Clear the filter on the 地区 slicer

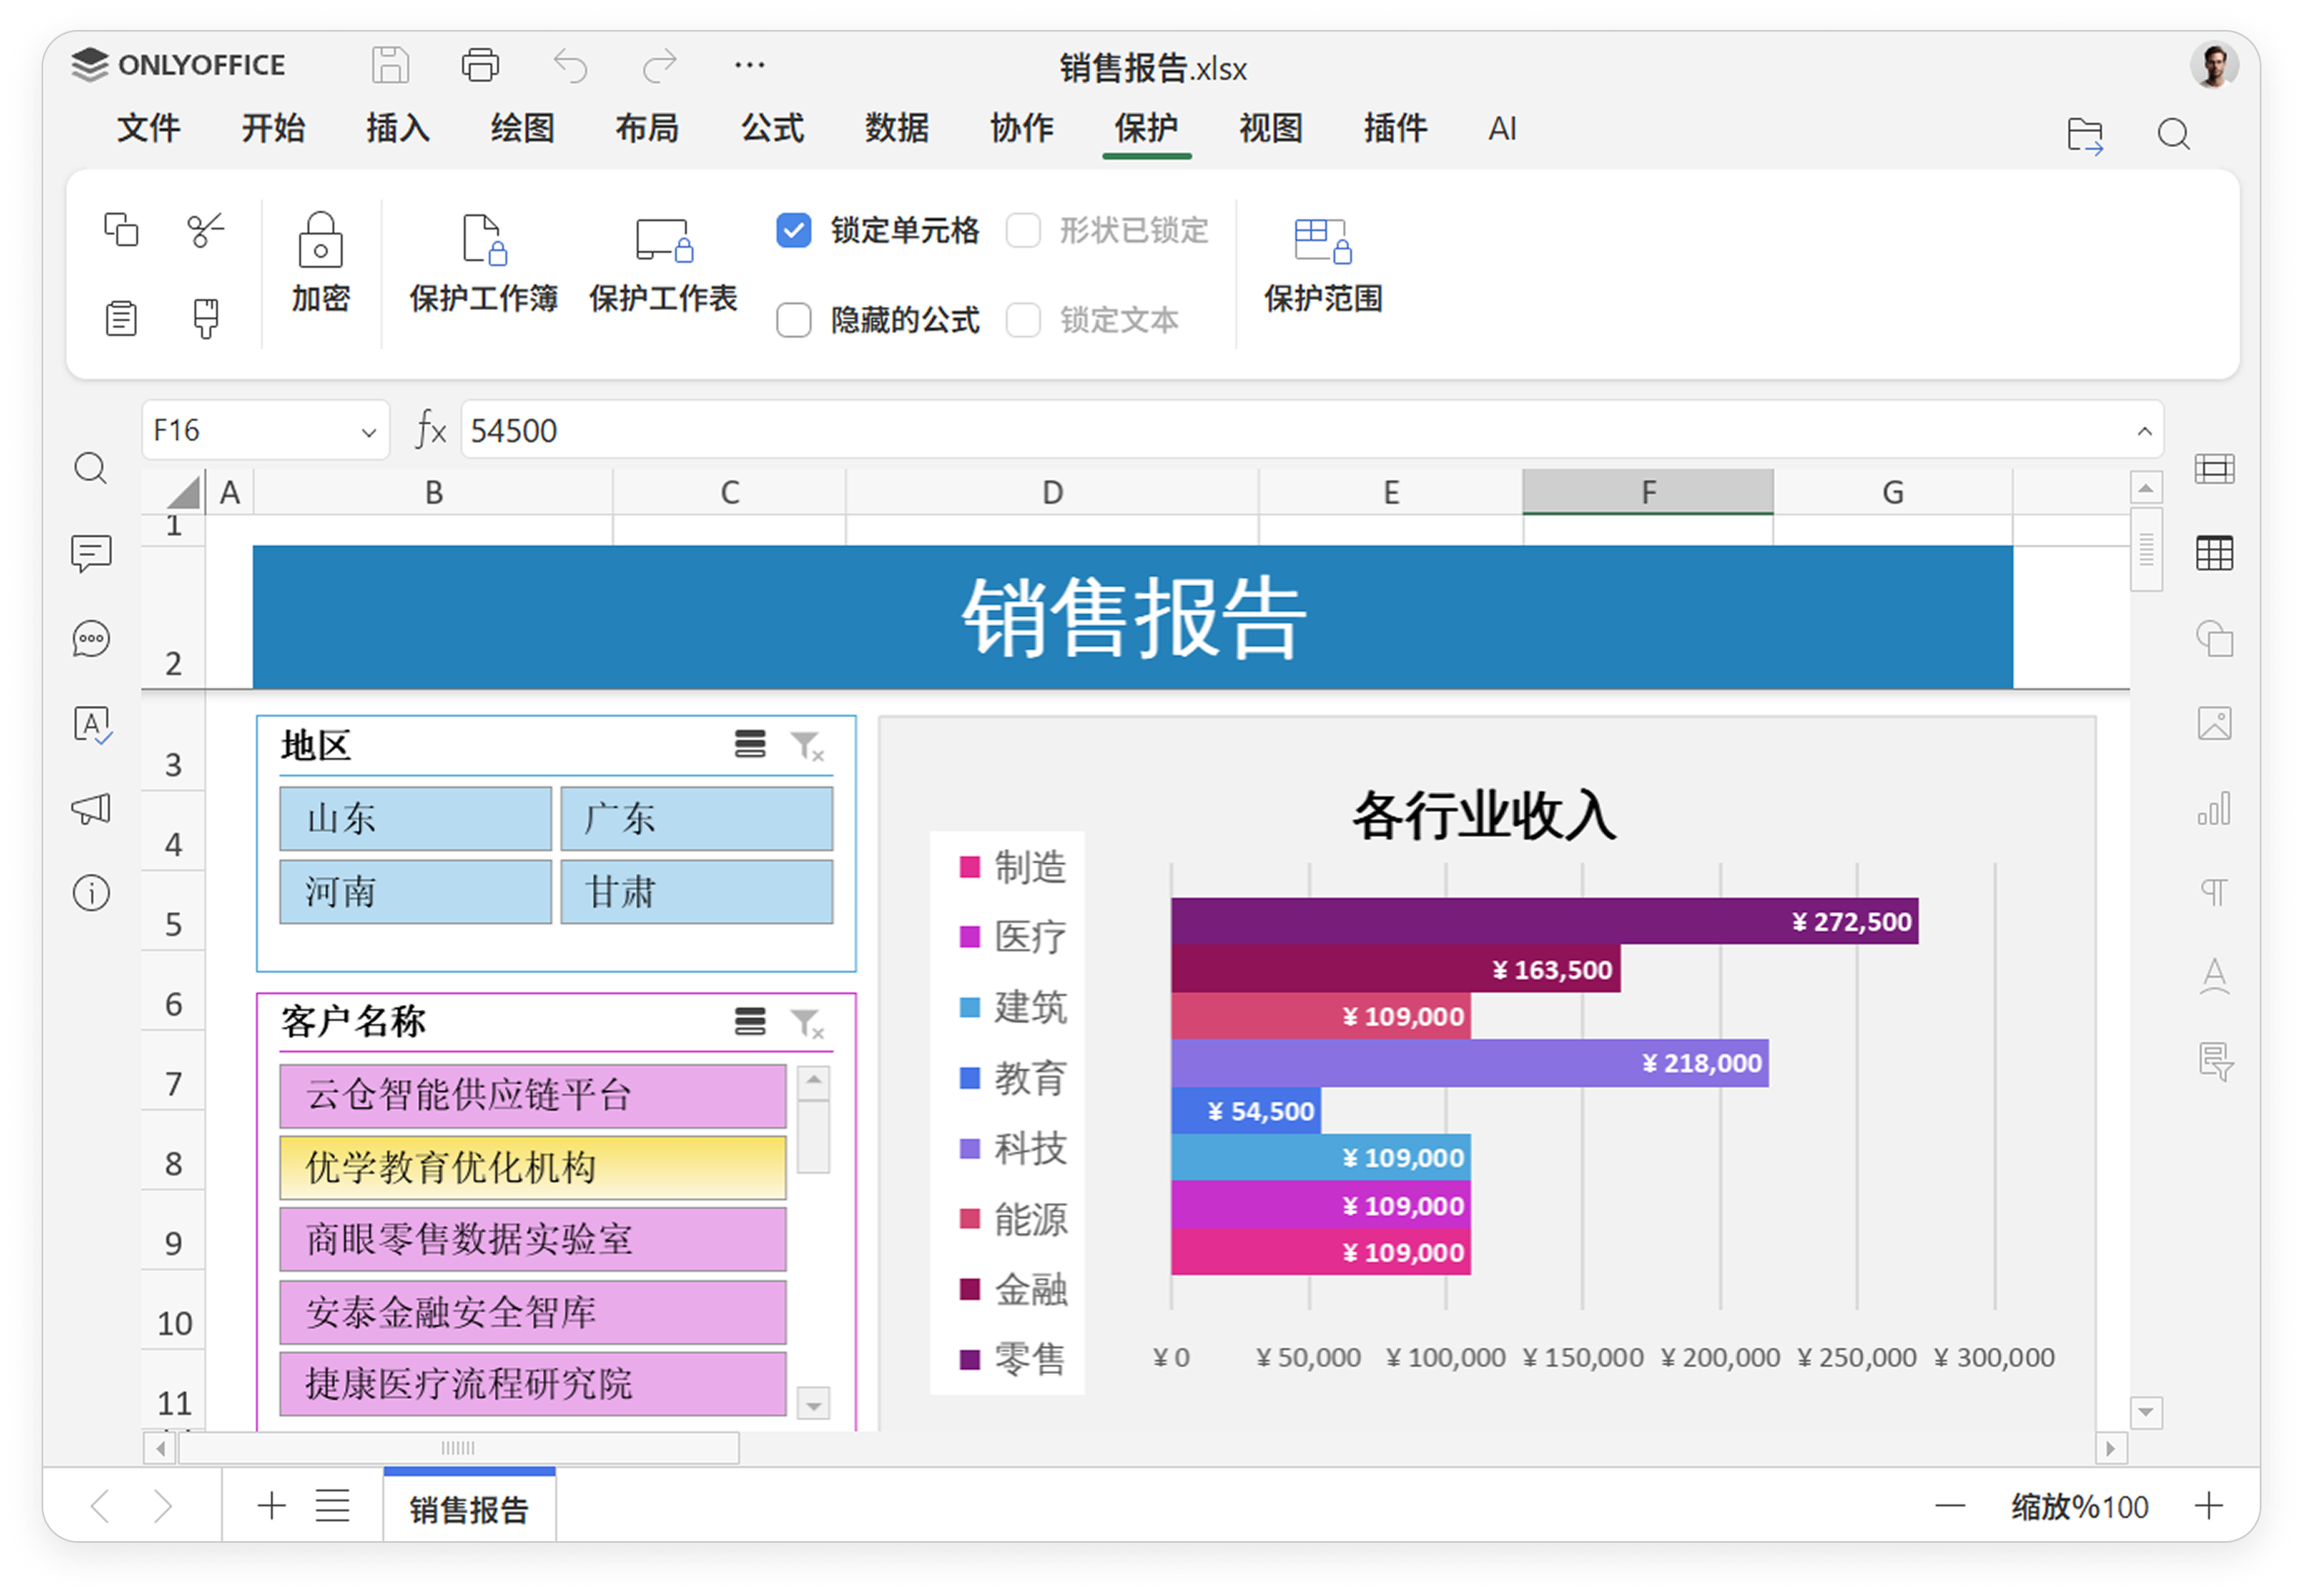click(807, 746)
